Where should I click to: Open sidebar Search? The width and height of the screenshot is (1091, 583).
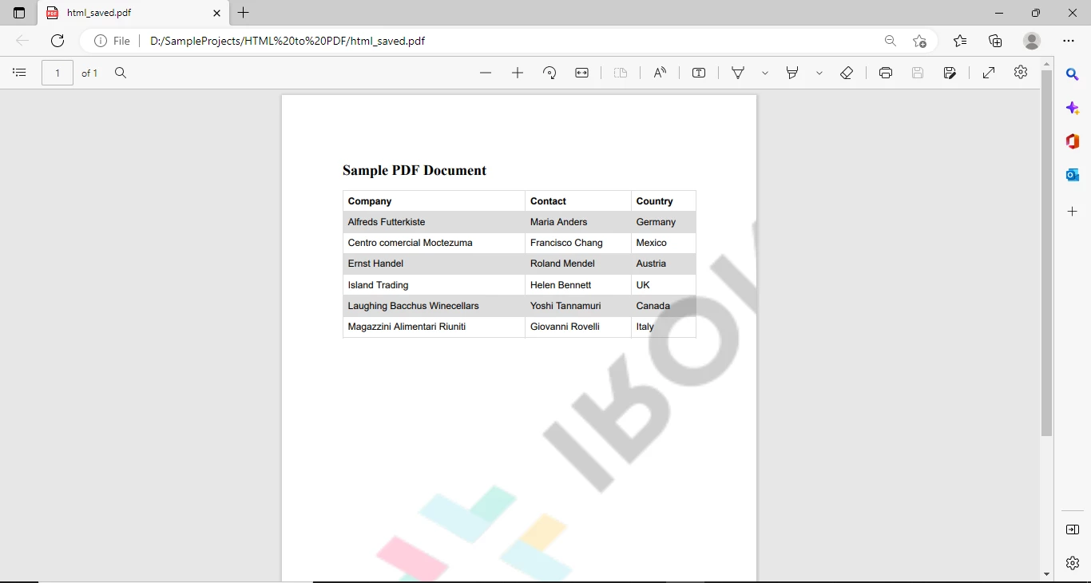[1073, 74]
